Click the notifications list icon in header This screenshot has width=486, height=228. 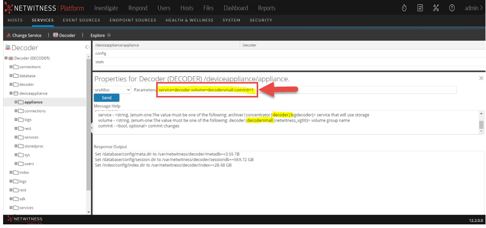click(x=420, y=8)
